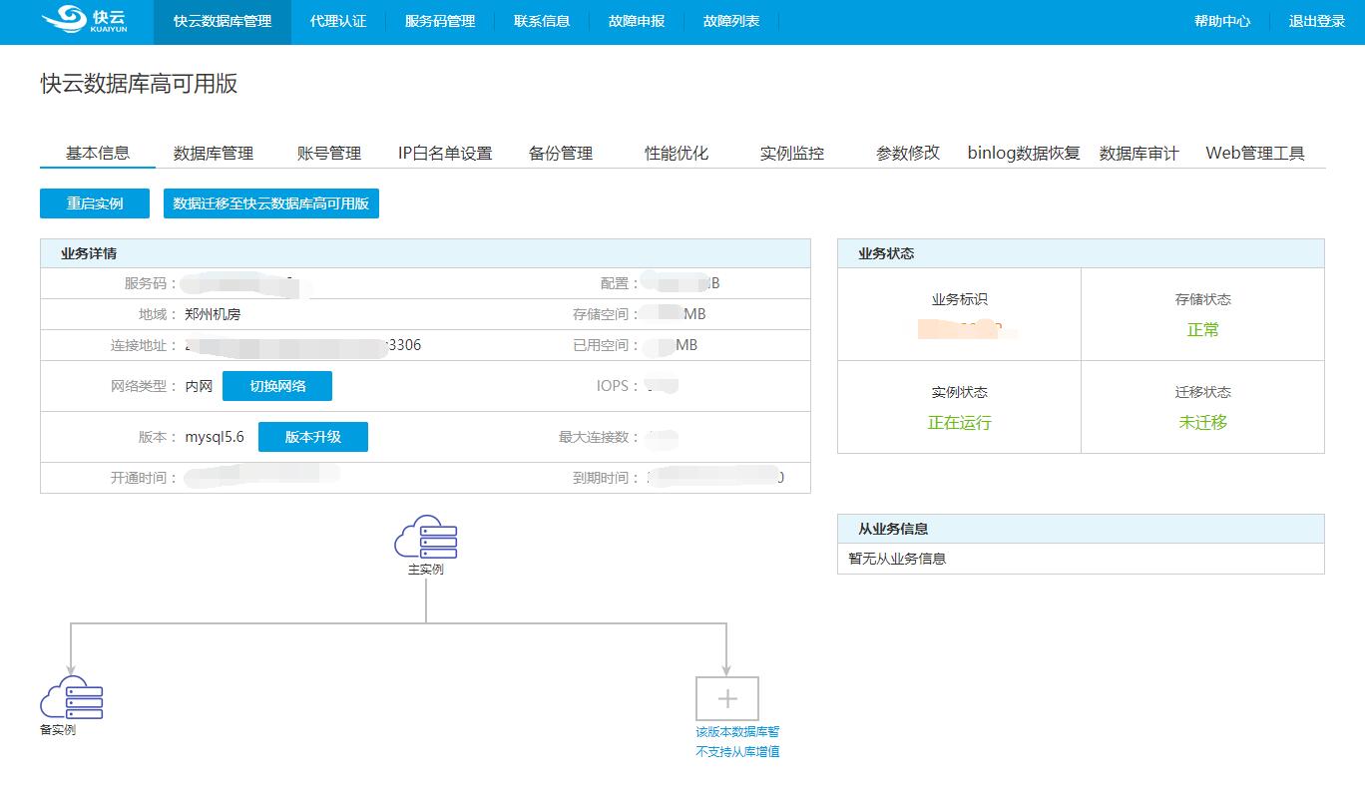Click the standby instance cloud icon
This screenshot has width=1365, height=789.
(71, 697)
